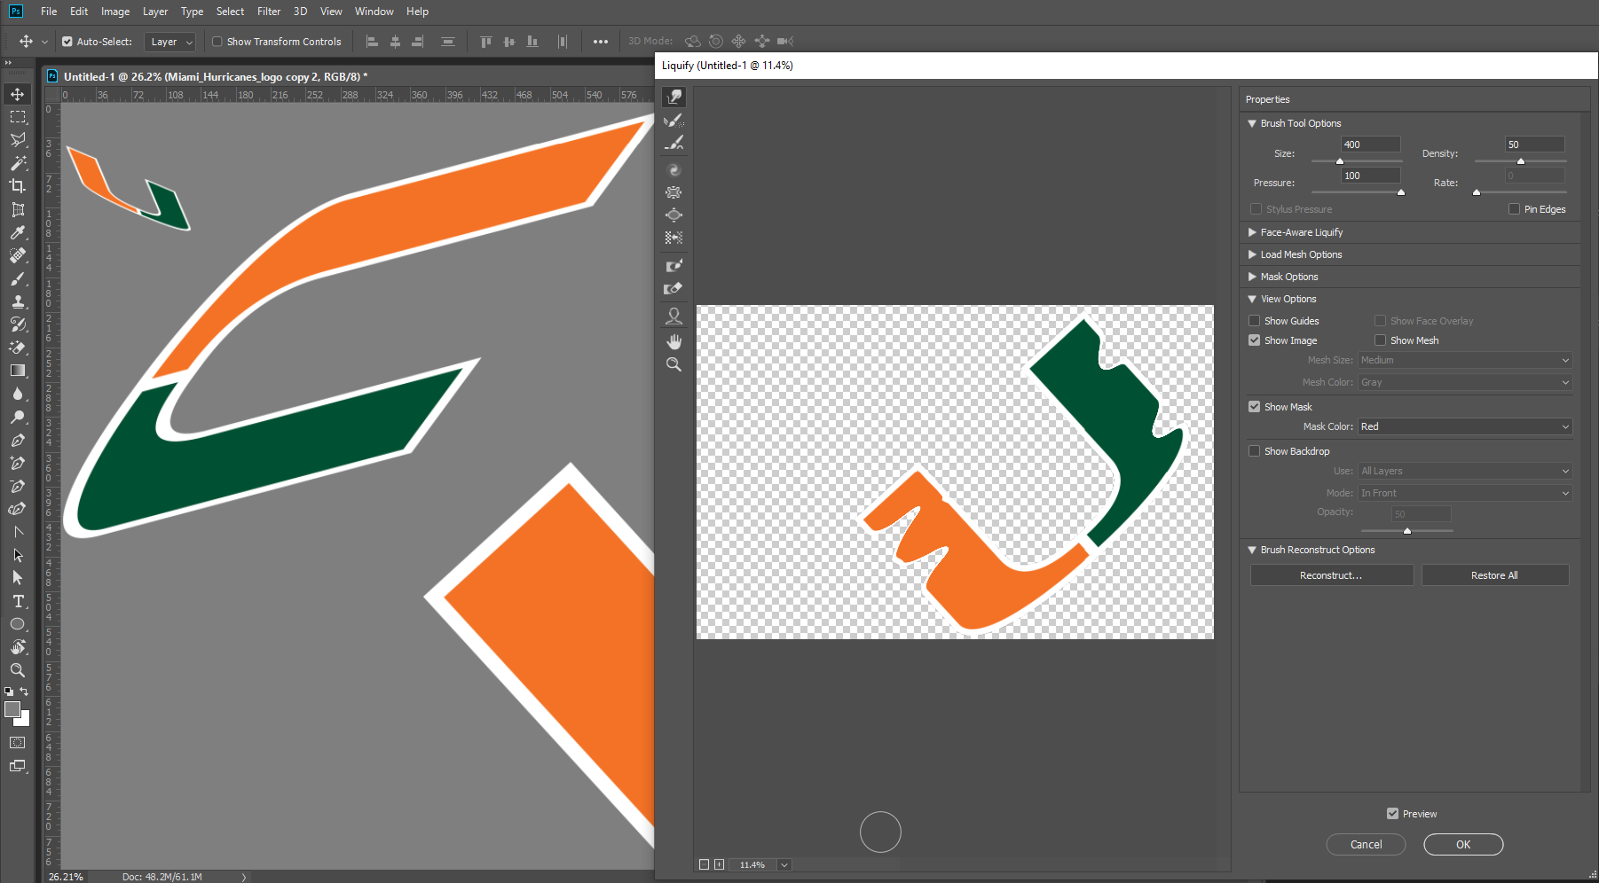Select the Polygonal Lasso tool

18,140
